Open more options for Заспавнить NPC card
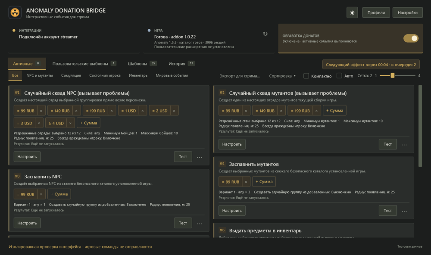This screenshot has width=431, height=255. click(x=199, y=224)
